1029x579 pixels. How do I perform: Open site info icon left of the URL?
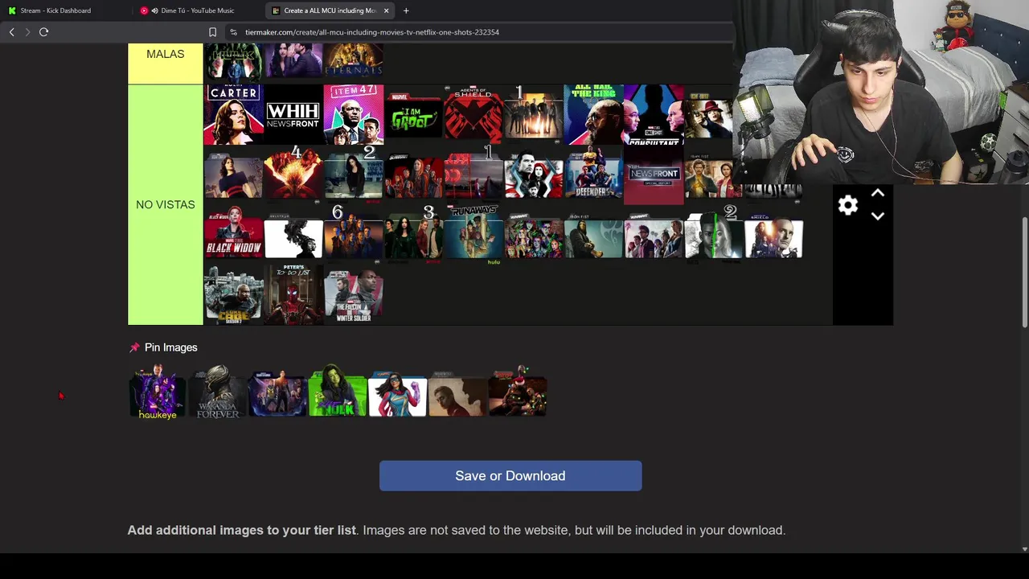point(233,32)
